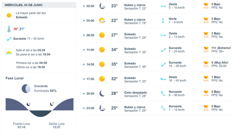This screenshot has width=232, height=135.
Task: Click the sunrise icon beside sun times
Action: coord(9,53)
